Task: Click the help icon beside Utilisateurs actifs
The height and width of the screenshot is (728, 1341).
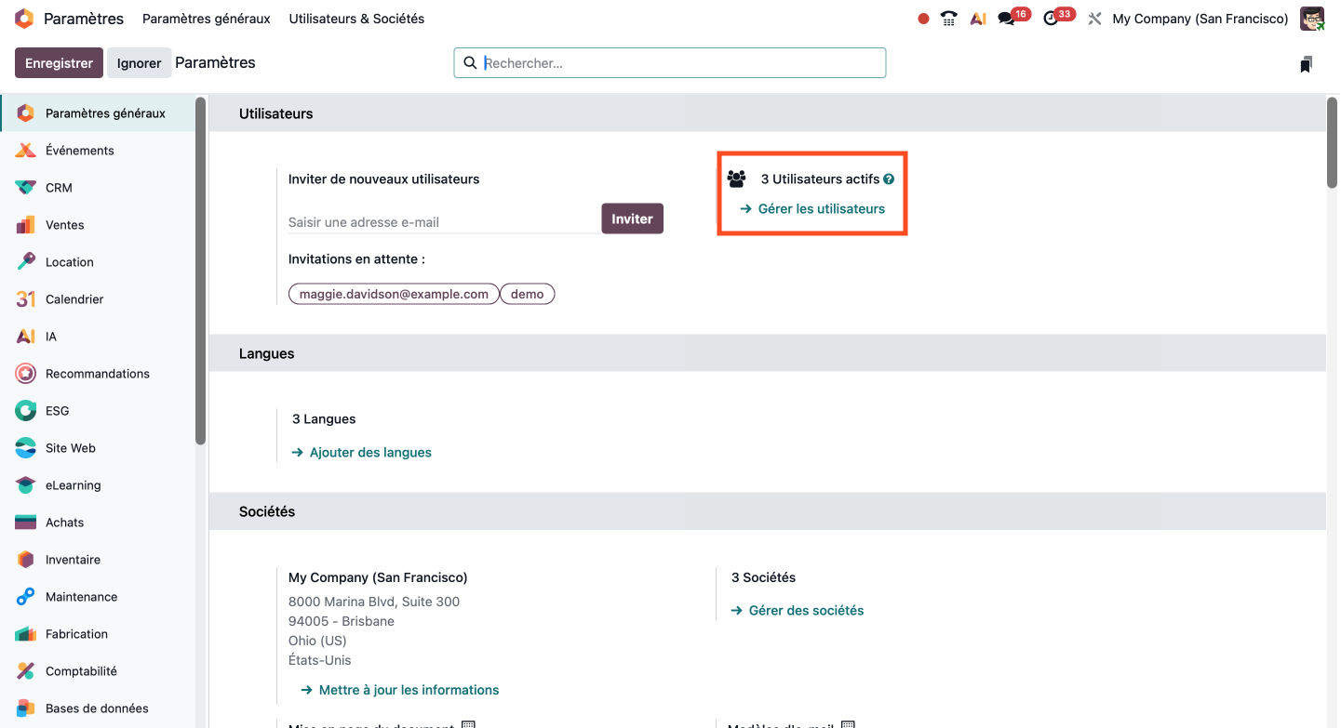Action: pyautogui.click(x=889, y=179)
